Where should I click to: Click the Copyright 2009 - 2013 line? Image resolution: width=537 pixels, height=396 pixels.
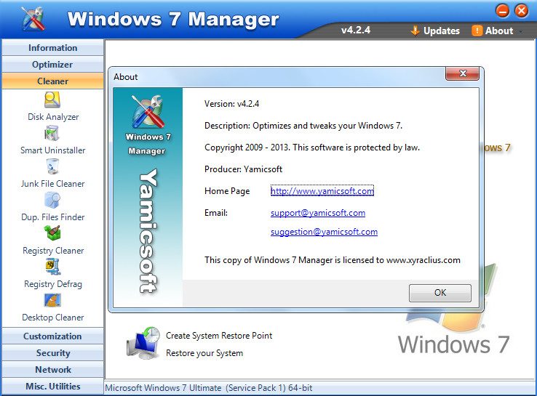[x=311, y=148]
